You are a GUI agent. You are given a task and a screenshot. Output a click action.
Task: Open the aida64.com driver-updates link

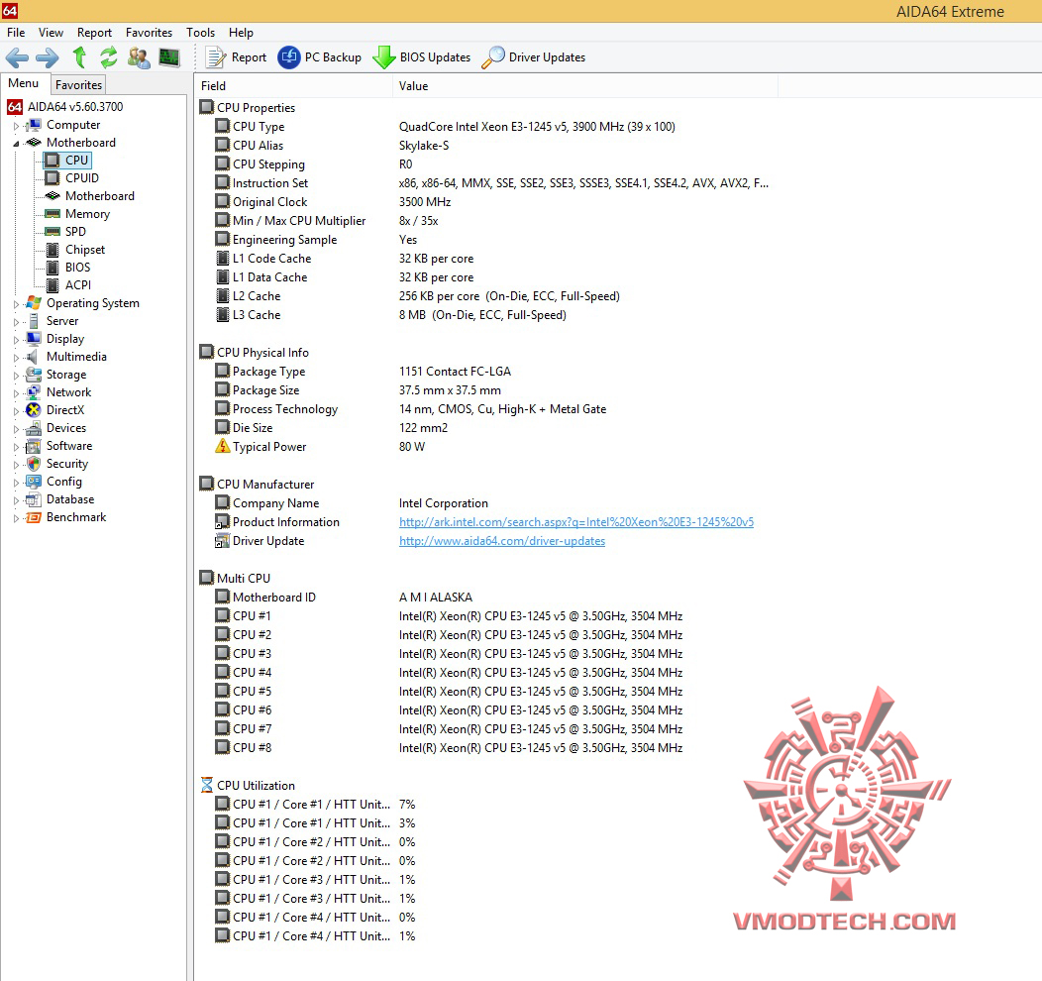(502, 541)
